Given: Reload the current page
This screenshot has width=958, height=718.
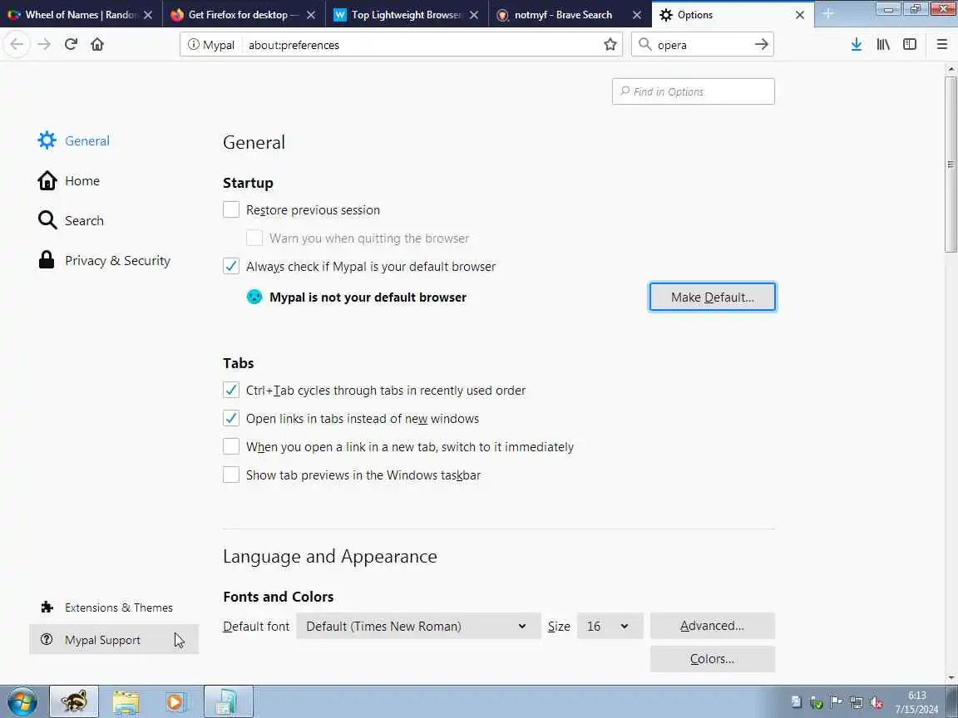Looking at the screenshot, I should [x=71, y=45].
